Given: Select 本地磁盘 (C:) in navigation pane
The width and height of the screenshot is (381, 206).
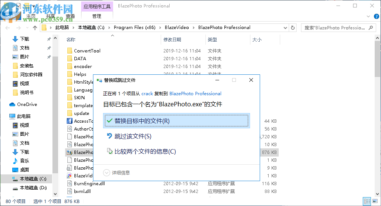Looking at the screenshot, I should pos(33,179).
